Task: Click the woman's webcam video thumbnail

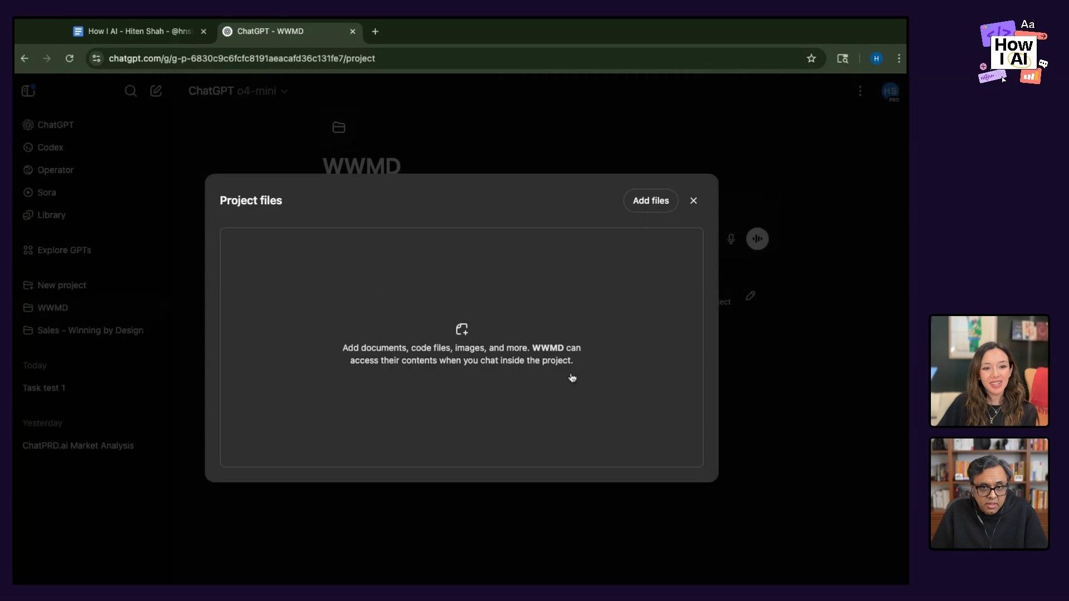Action: tap(989, 371)
